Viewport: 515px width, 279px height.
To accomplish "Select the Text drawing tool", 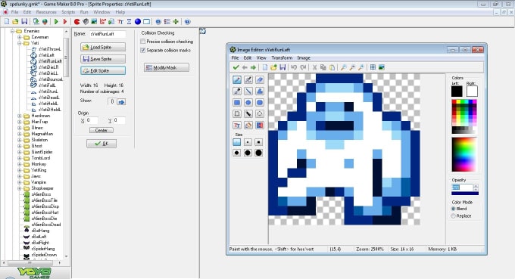I will tap(237, 126).
